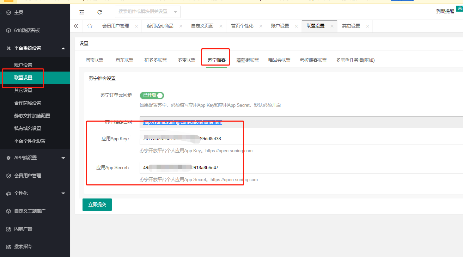Close the 账户设置 tab
463x257 pixels.
297,26
